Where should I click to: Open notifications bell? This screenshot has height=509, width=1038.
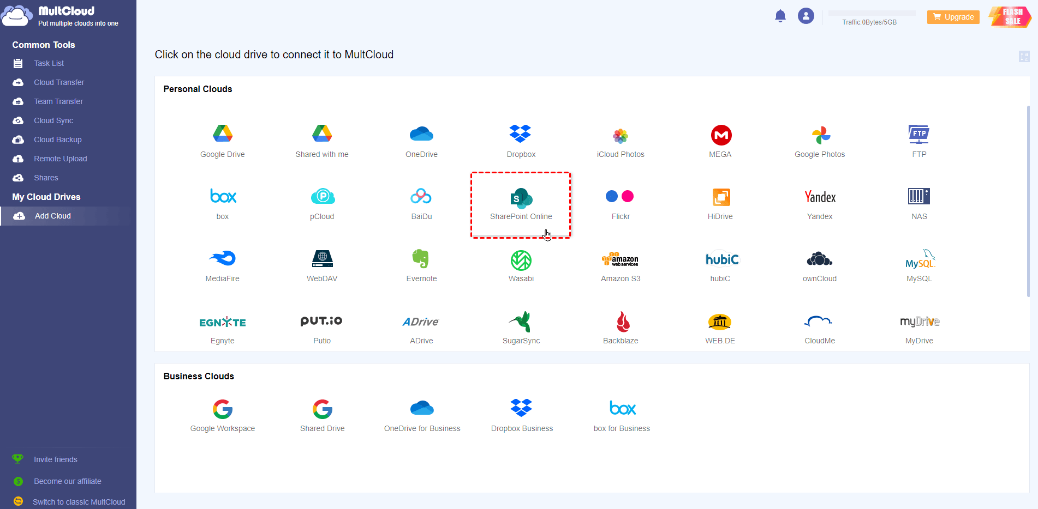(780, 16)
